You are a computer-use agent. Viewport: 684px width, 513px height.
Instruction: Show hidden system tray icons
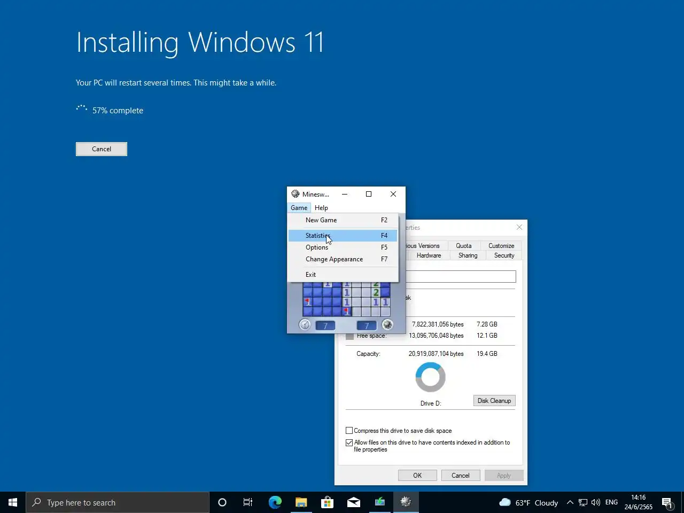click(x=570, y=502)
